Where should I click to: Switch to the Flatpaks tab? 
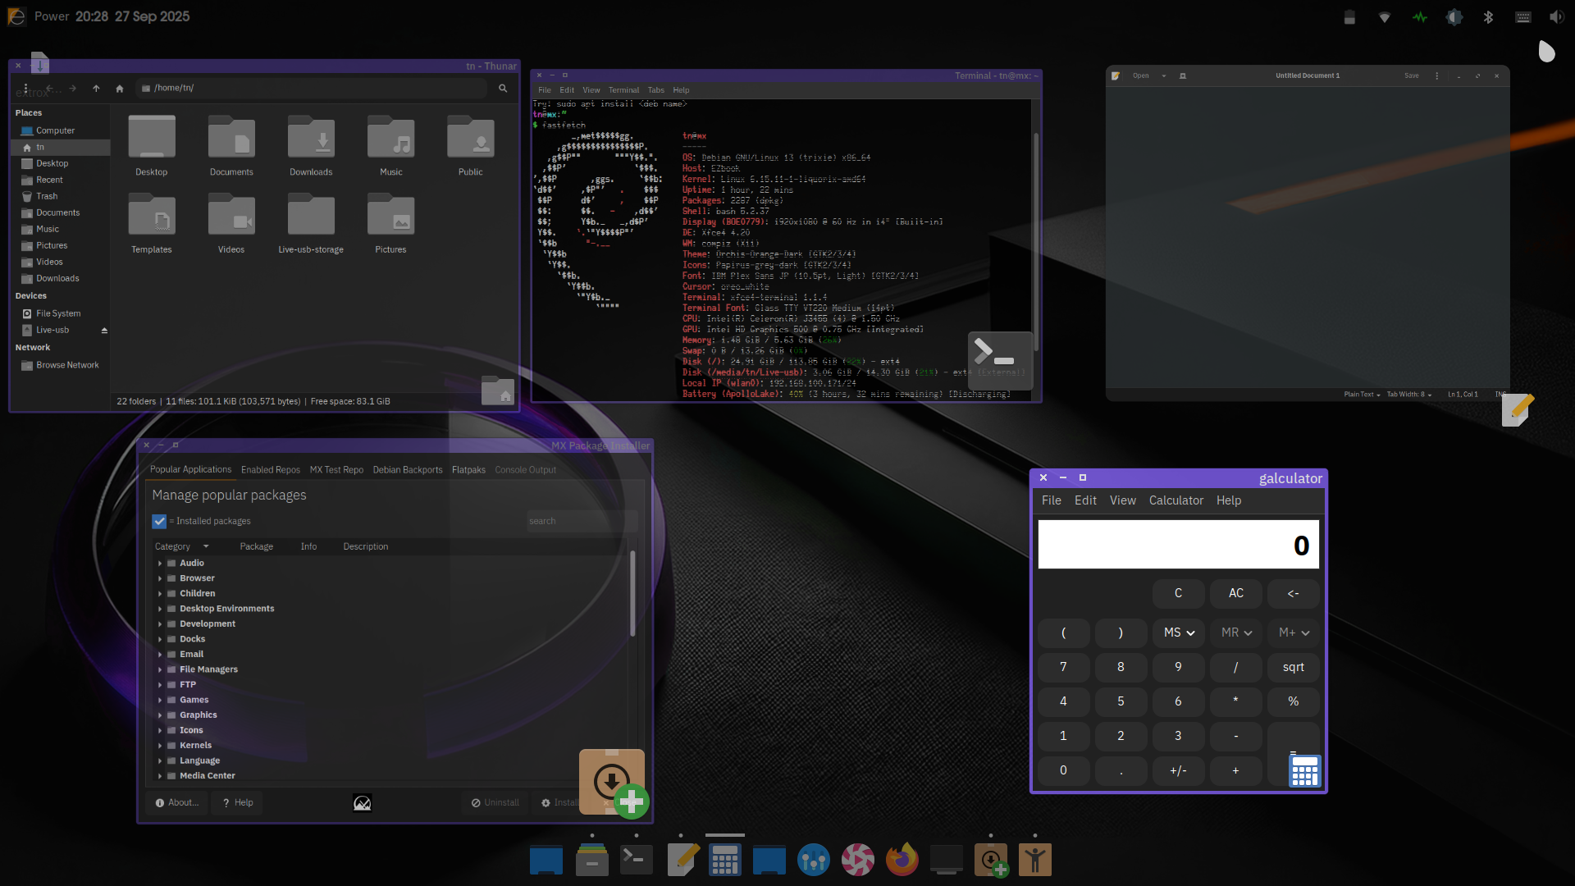point(468,470)
